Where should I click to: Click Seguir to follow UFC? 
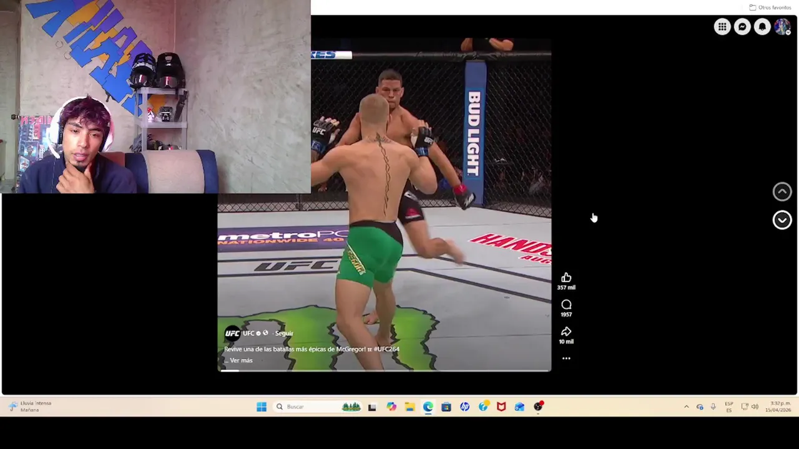[284, 334]
